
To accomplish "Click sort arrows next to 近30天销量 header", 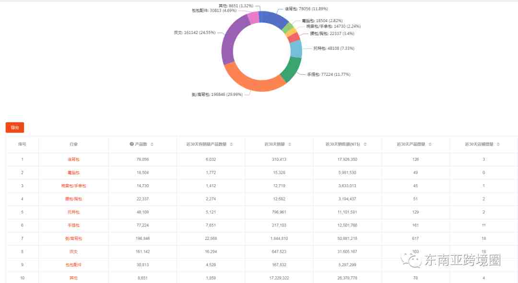I will tap(289, 144).
